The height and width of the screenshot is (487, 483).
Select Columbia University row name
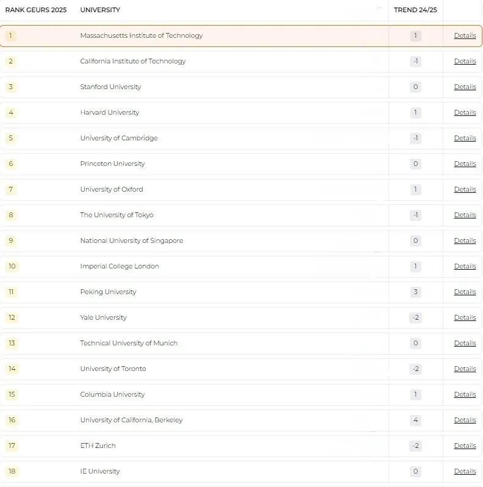(x=112, y=394)
